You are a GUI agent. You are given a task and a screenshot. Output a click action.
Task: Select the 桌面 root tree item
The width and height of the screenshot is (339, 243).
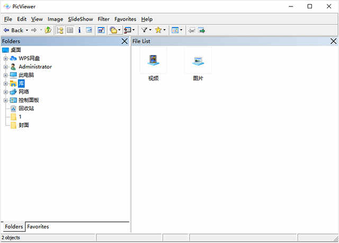15,50
